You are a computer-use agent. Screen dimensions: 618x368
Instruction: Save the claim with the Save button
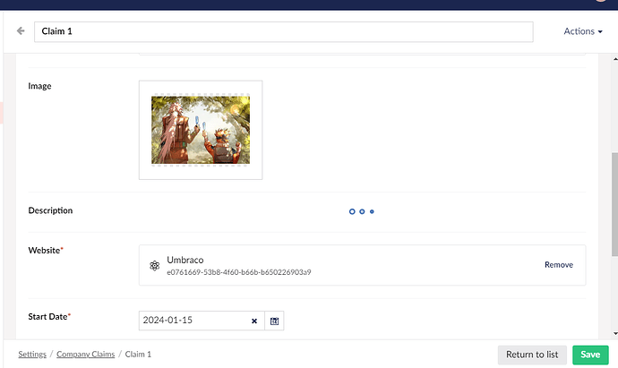[x=589, y=355]
